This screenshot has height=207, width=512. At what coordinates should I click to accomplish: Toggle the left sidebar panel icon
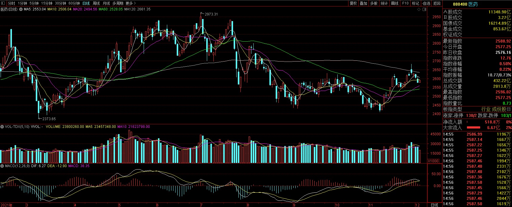pyautogui.click(x=3, y=3)
